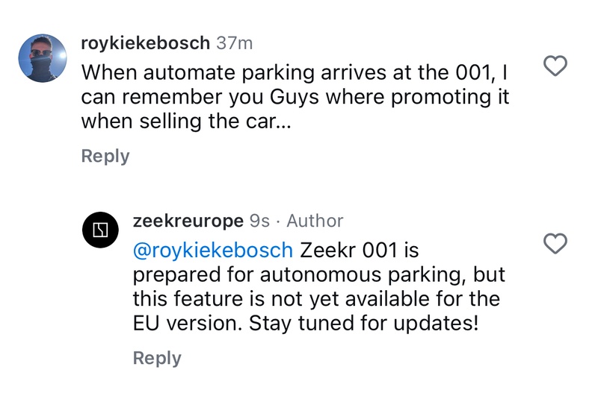Reply to roykiekebosch's comment
The height and width of the screenshot is (393, 598).
(105, 156)
